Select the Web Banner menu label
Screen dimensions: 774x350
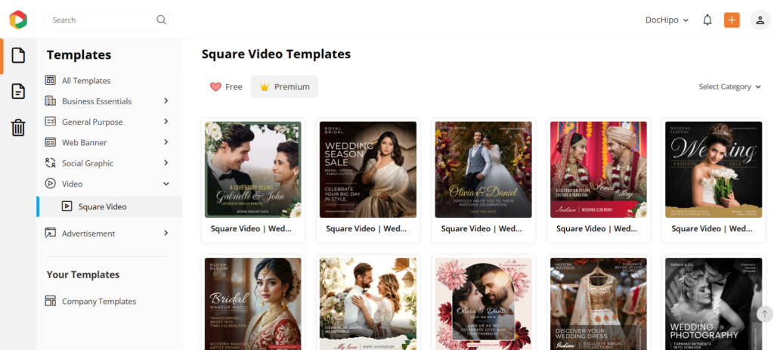point(85,143)
